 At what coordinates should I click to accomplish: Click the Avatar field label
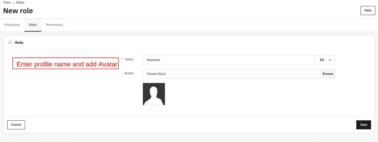pyautogui.click(x=129, y=73)
